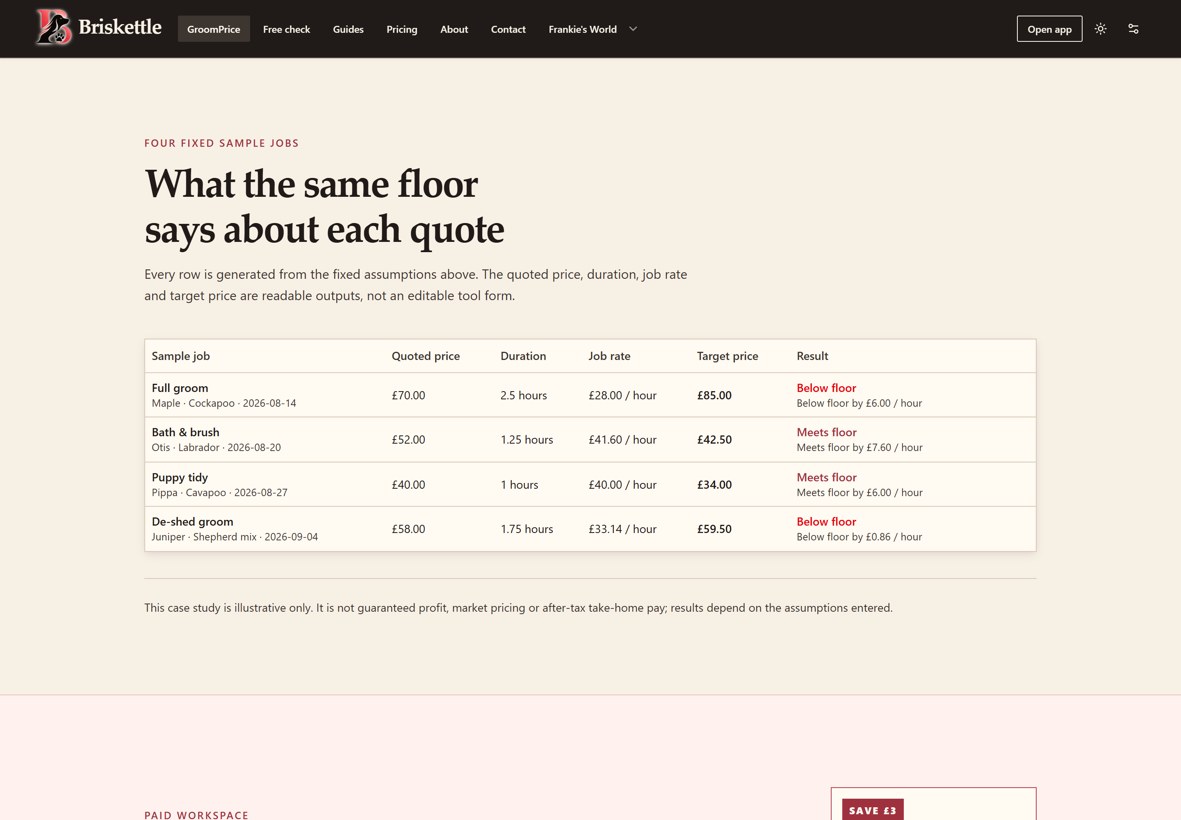The image size is (1181, 820).
Task: Click 'Juniper · Shepherd mix · 2026-09-04' detail
Action: point(235,537)
